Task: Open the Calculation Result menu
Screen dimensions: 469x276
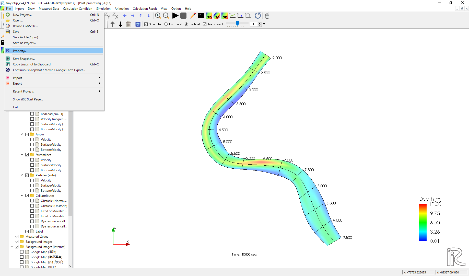Action: [x=145, y=9]
